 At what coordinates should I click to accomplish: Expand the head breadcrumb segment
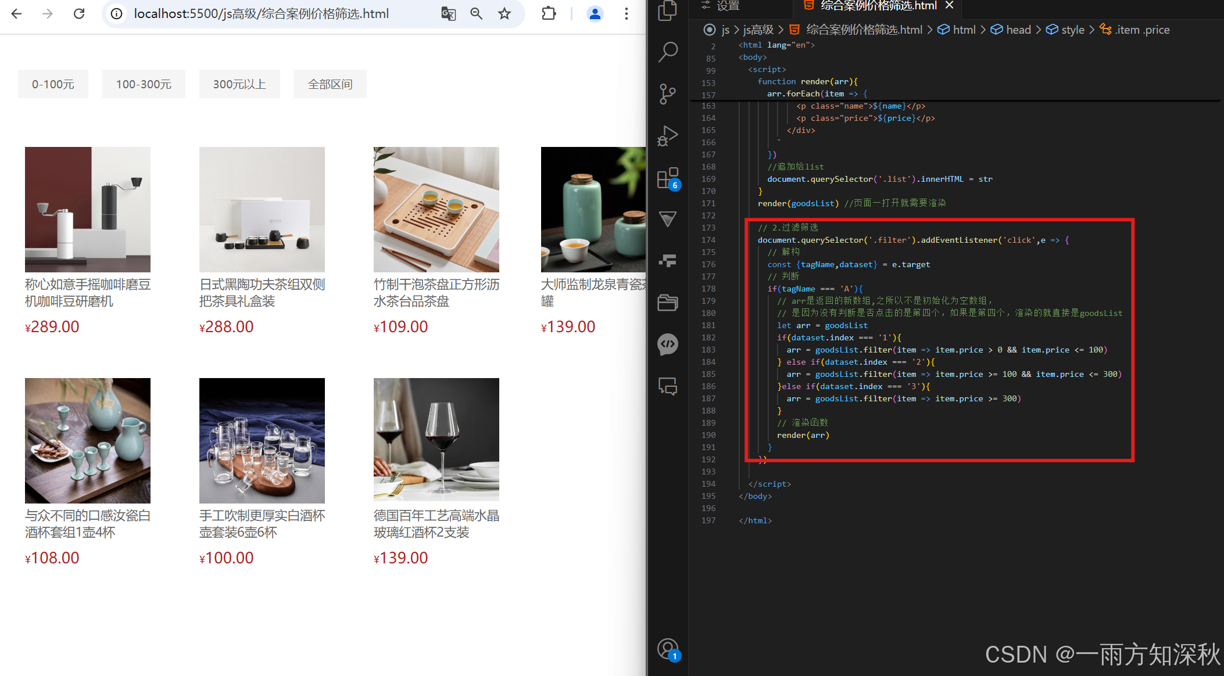1018,30
